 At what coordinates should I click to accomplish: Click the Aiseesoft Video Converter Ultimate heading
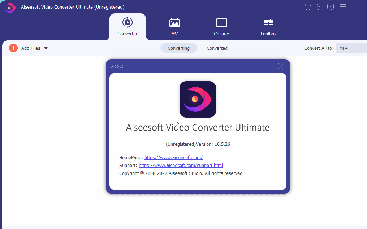coord(198,127)
